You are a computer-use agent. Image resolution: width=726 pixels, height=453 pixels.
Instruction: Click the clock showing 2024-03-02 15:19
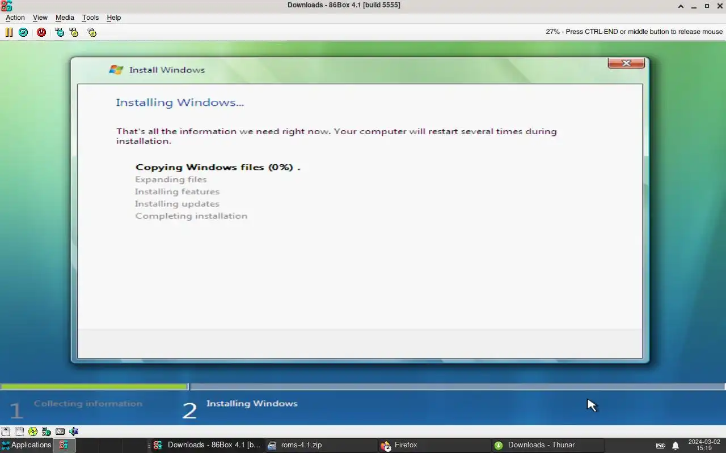[704, 445]
